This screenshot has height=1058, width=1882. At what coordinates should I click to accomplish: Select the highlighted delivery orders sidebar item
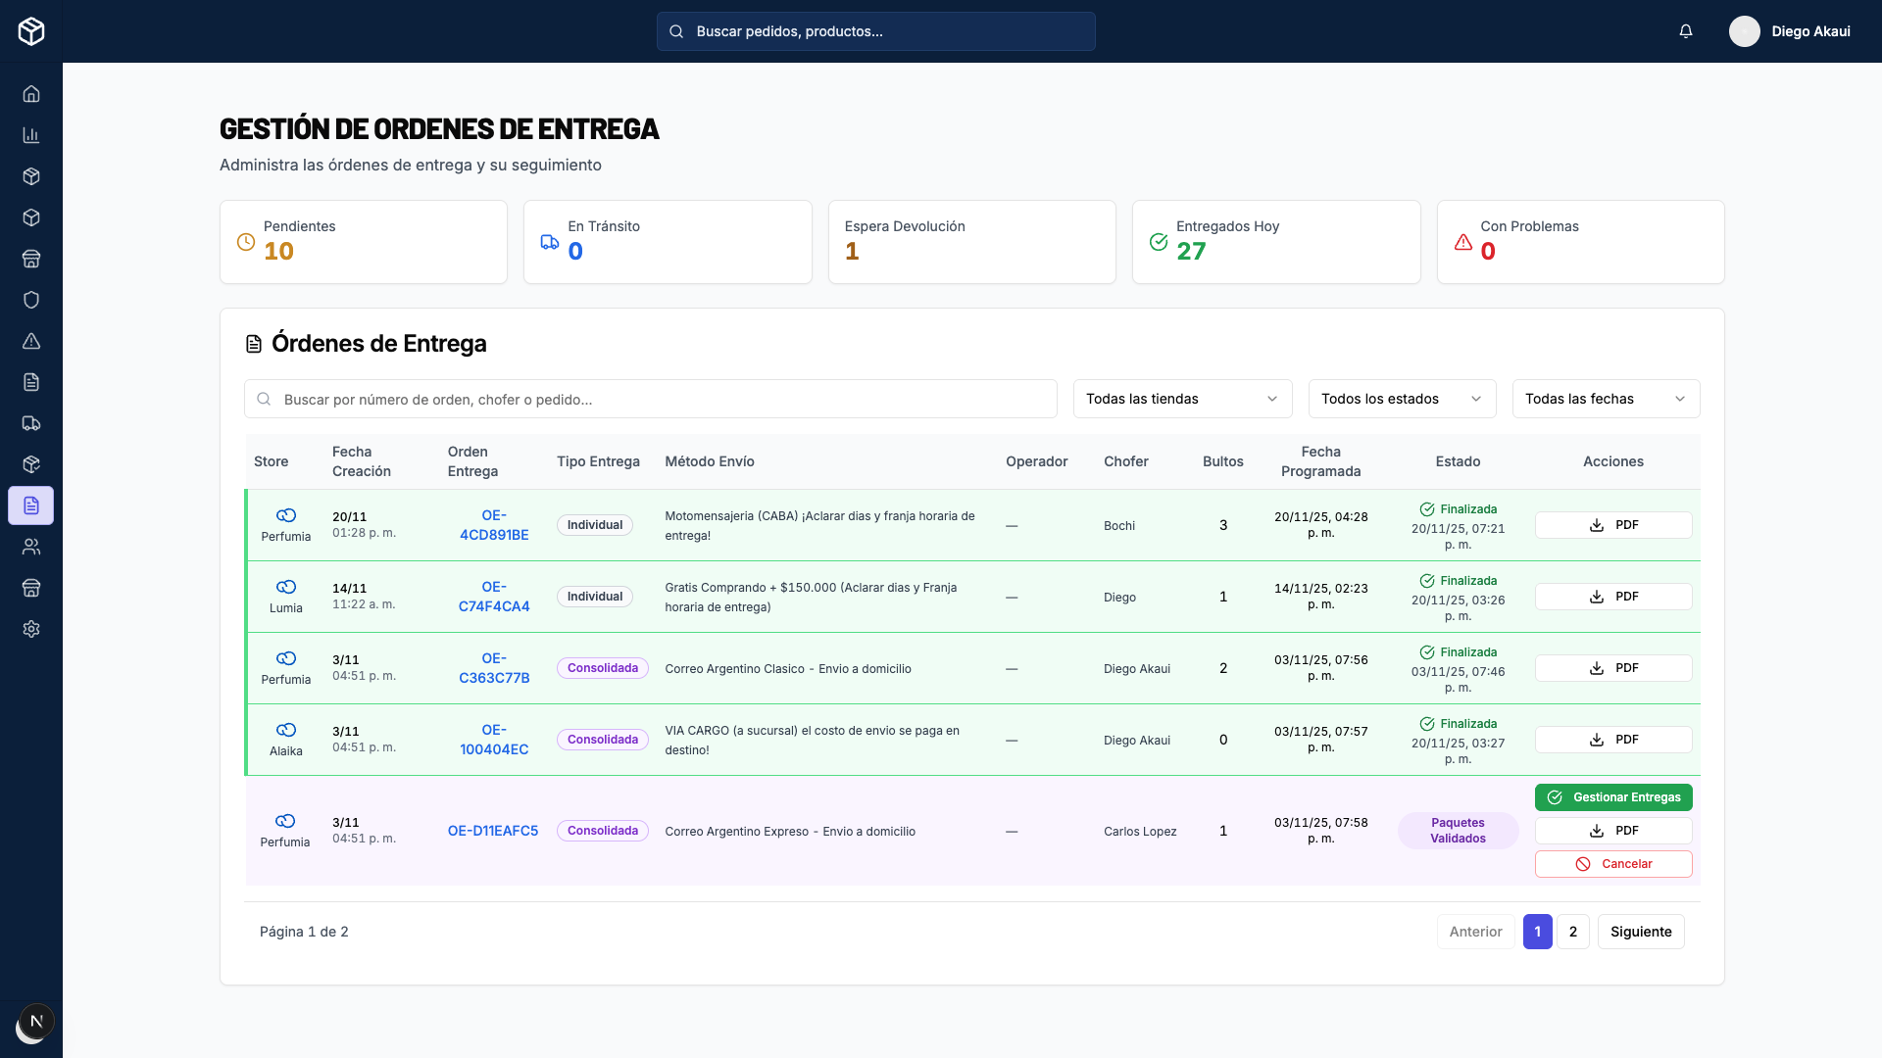pos(31,505)
